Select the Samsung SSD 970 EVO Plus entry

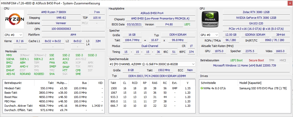pyautogui.click(x=263, y=88)
